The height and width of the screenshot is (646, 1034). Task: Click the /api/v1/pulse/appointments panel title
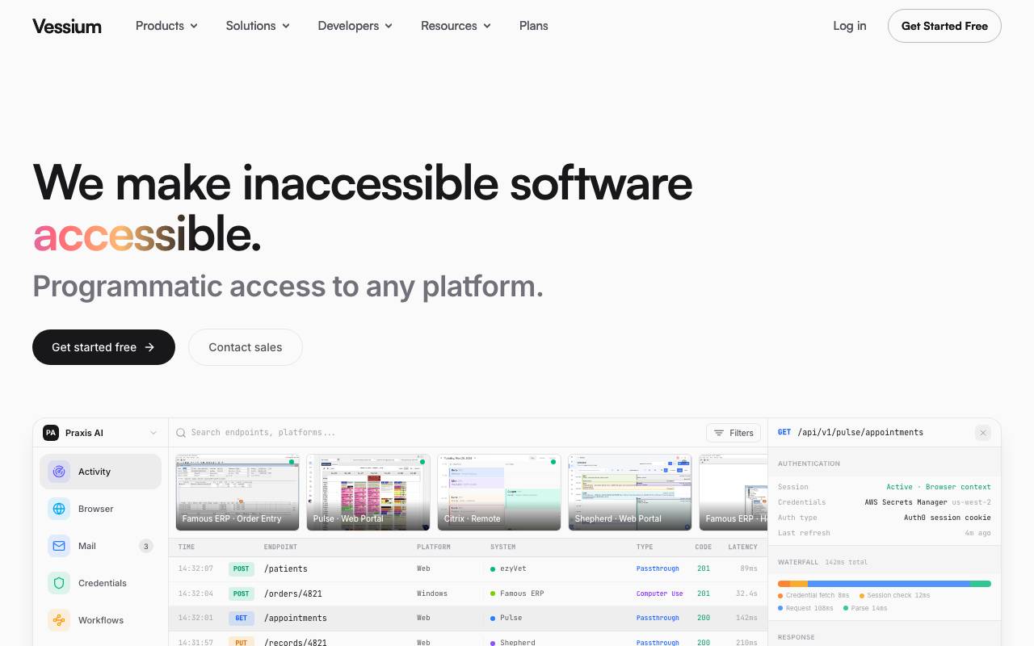click(860, 433)
